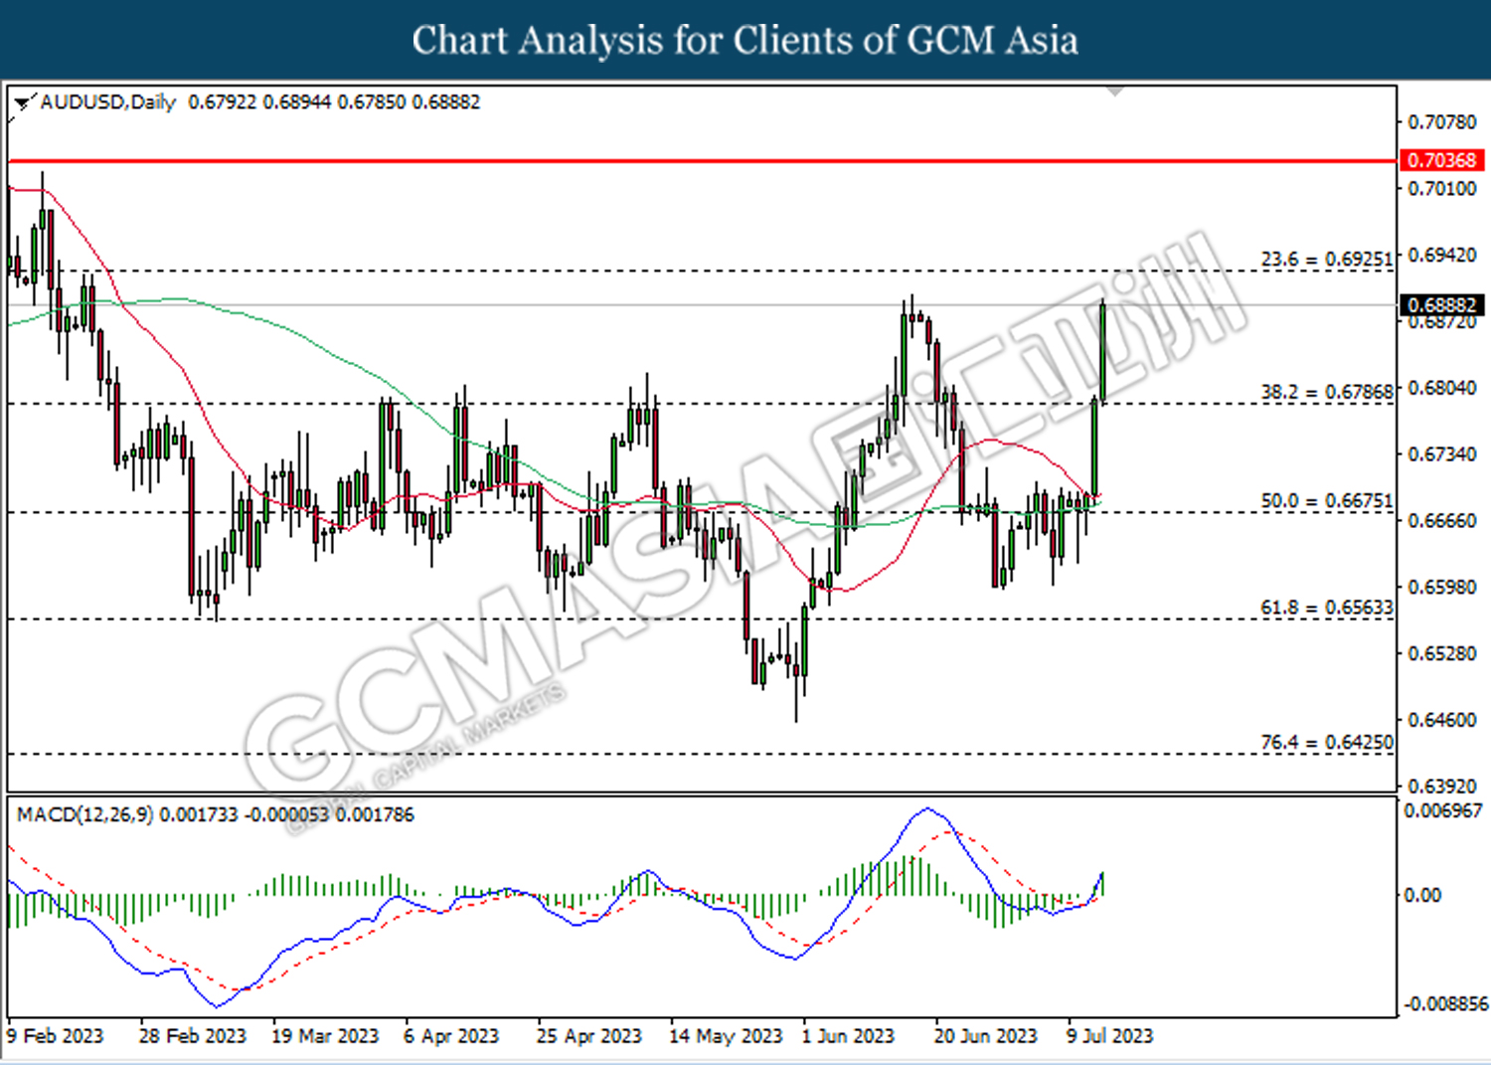The width and height of the screenshot is (1491, 1065).
Task: Click the 0.70100 price axis value
Action: (x=1442, y=189)
